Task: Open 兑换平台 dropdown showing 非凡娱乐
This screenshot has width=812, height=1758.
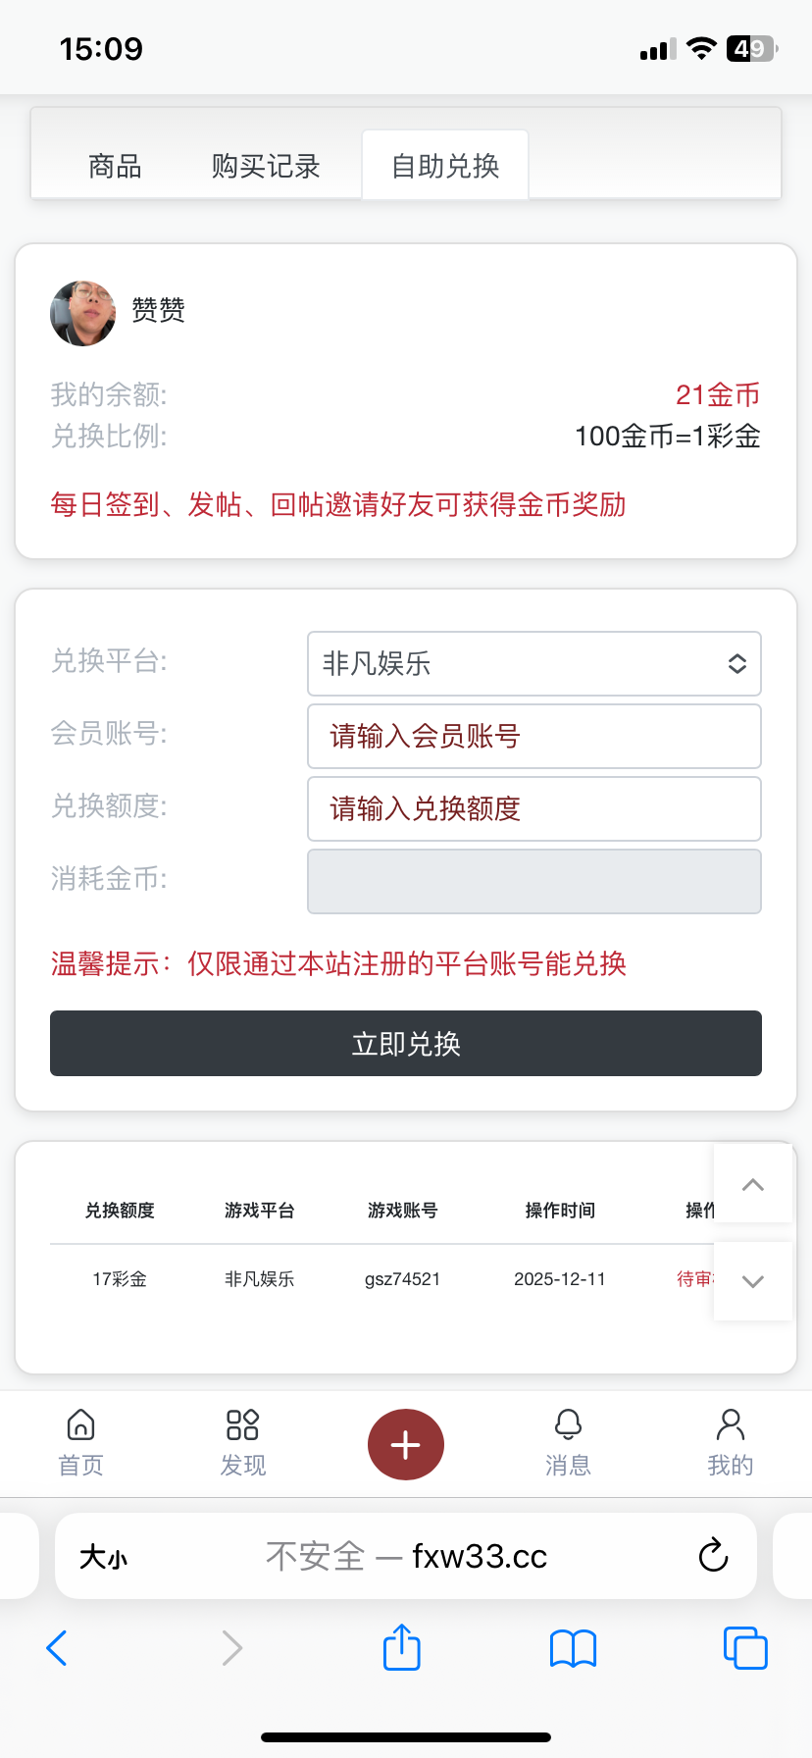Action: click(534, 663)
